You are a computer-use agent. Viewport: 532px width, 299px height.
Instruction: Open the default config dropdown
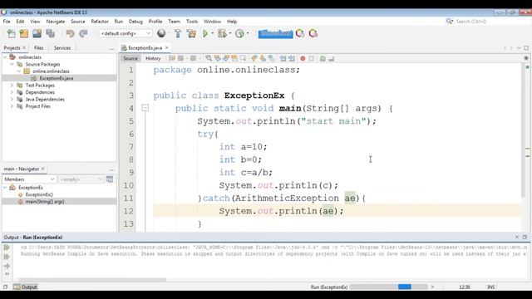(x=126, y=33)
